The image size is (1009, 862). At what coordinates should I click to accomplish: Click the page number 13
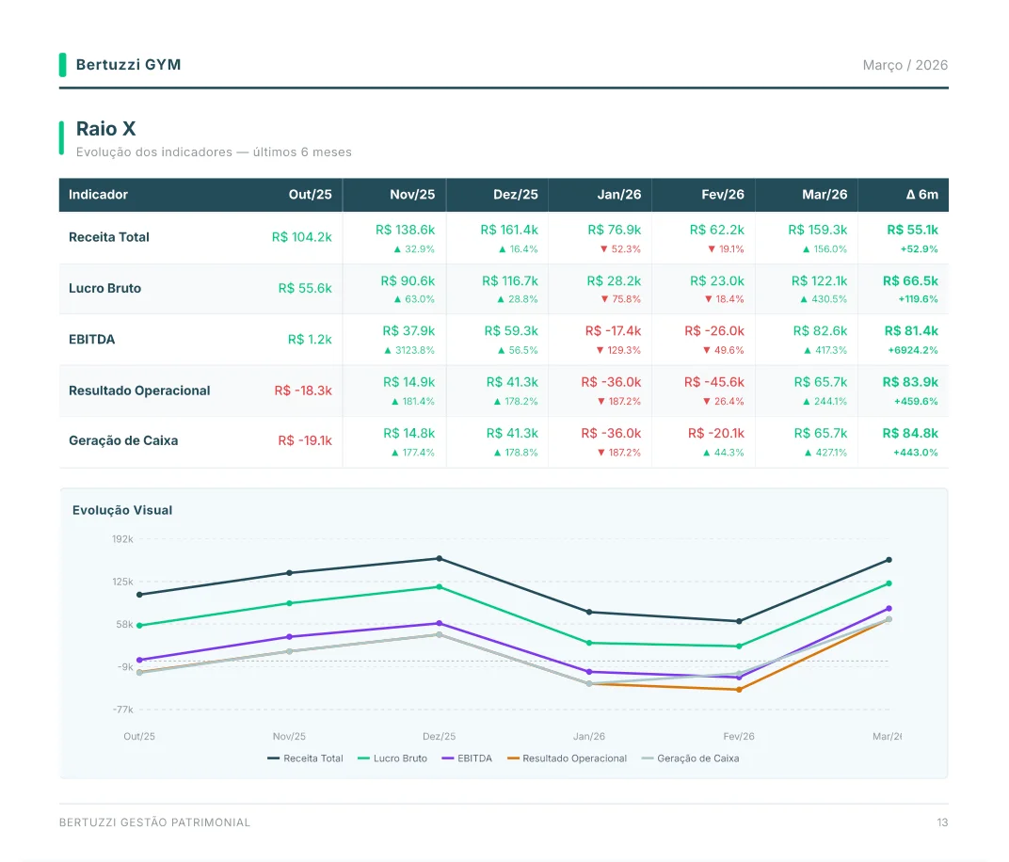pos(942,822)
